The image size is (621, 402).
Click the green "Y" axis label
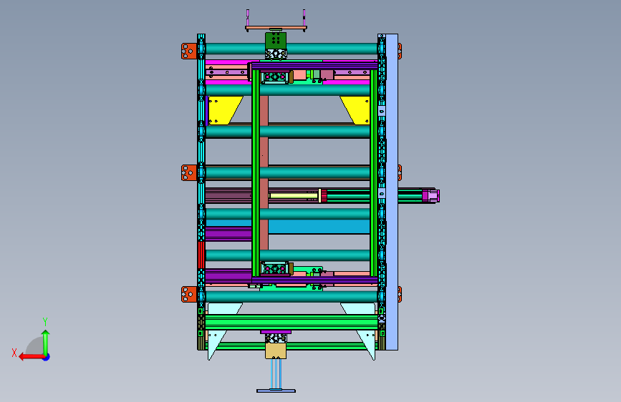45,322
